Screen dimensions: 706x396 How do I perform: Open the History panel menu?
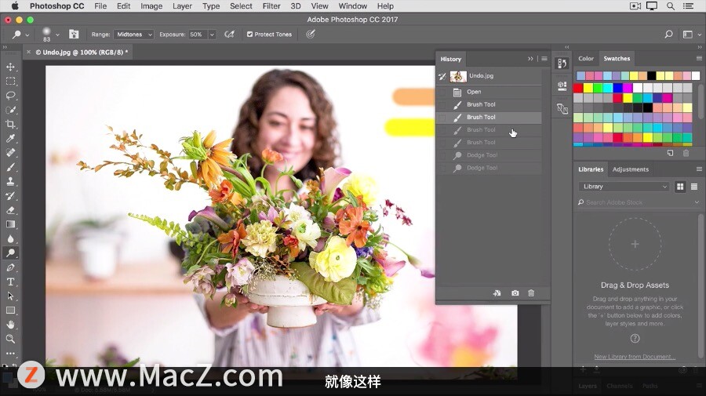coord(544,59)
